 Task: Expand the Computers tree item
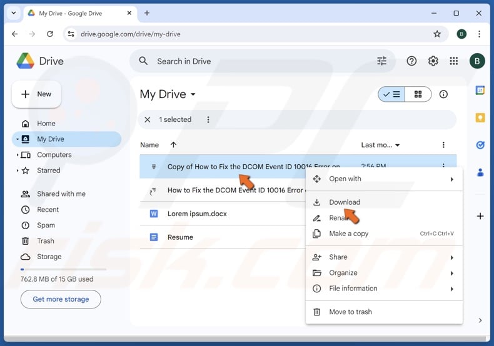tap(17, 155)
